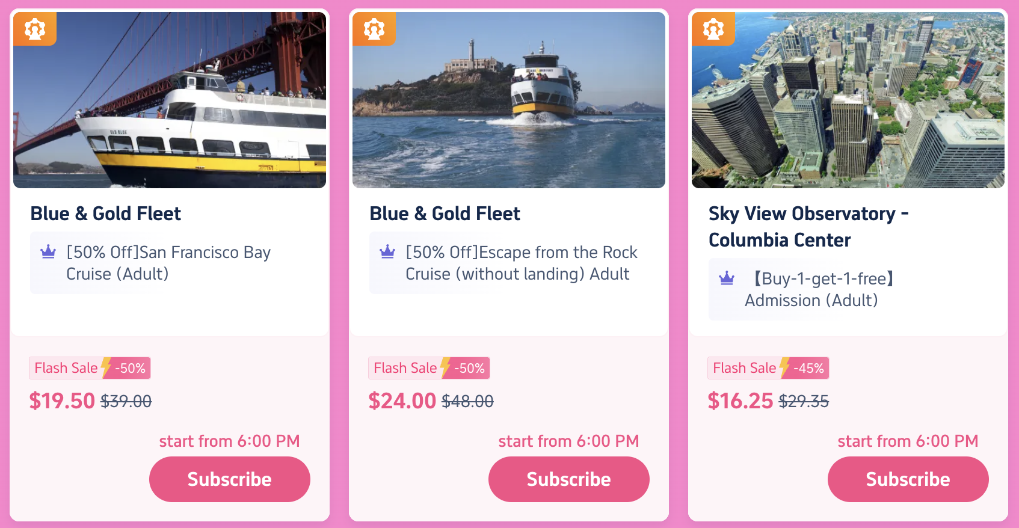The image size is (1019, 528).
Task: Click the Flash Sale -50% tag above $24.00
Action: 429,368
